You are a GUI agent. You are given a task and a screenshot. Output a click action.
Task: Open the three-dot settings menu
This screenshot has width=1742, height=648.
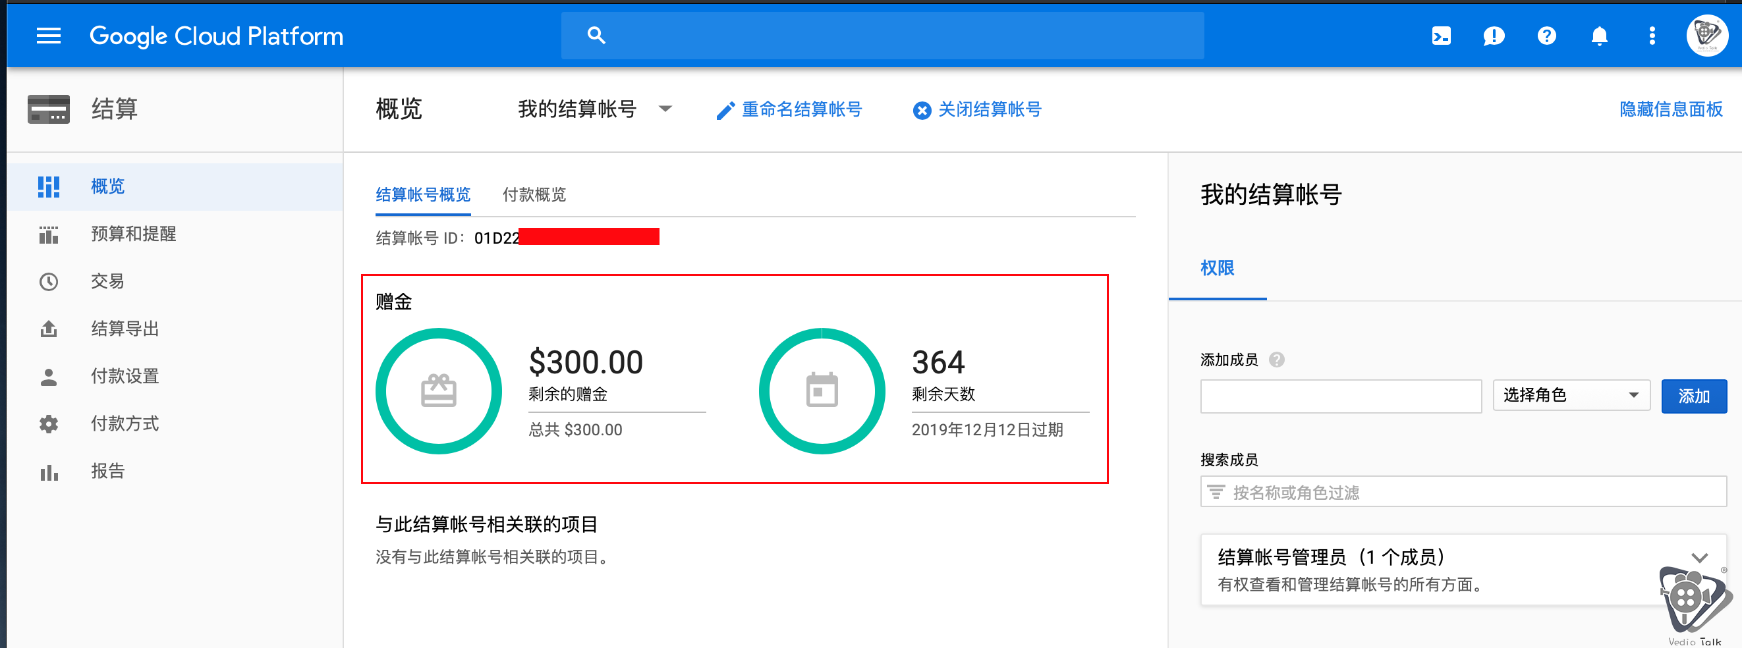(1652, 36)
